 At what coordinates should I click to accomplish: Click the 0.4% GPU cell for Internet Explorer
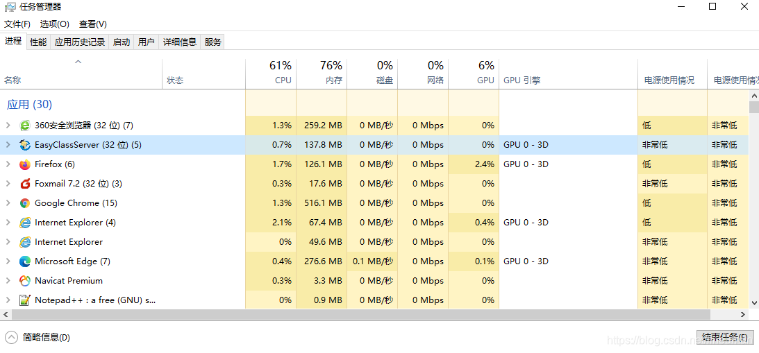(474, 223)
